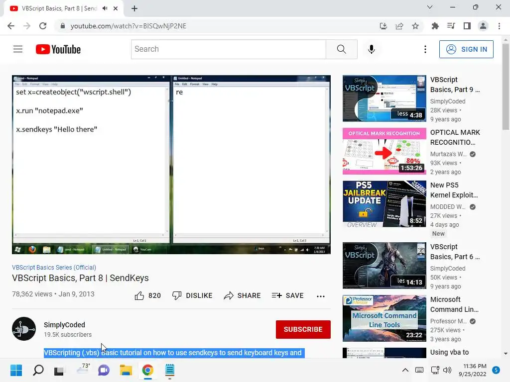Image resolution: width=510 pixels, height=382 pixels.
Task: Open the Windows Start menu
Action: pos(16,370)
